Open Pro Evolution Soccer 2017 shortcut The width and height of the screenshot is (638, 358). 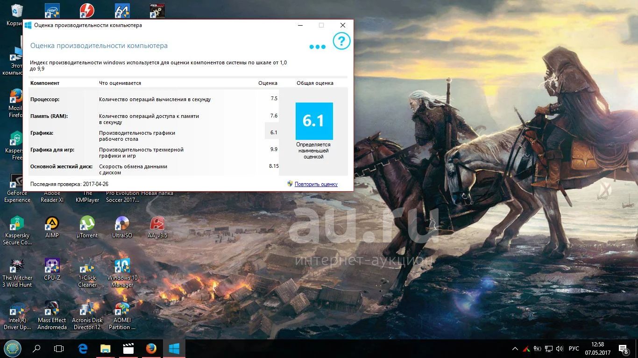tap(122, 196)
